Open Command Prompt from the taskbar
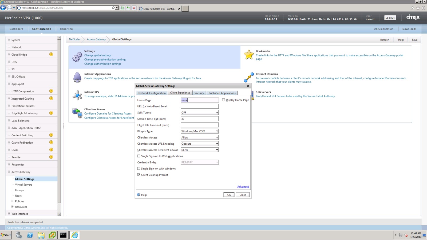The image size is (427, 240). point(63,235)
